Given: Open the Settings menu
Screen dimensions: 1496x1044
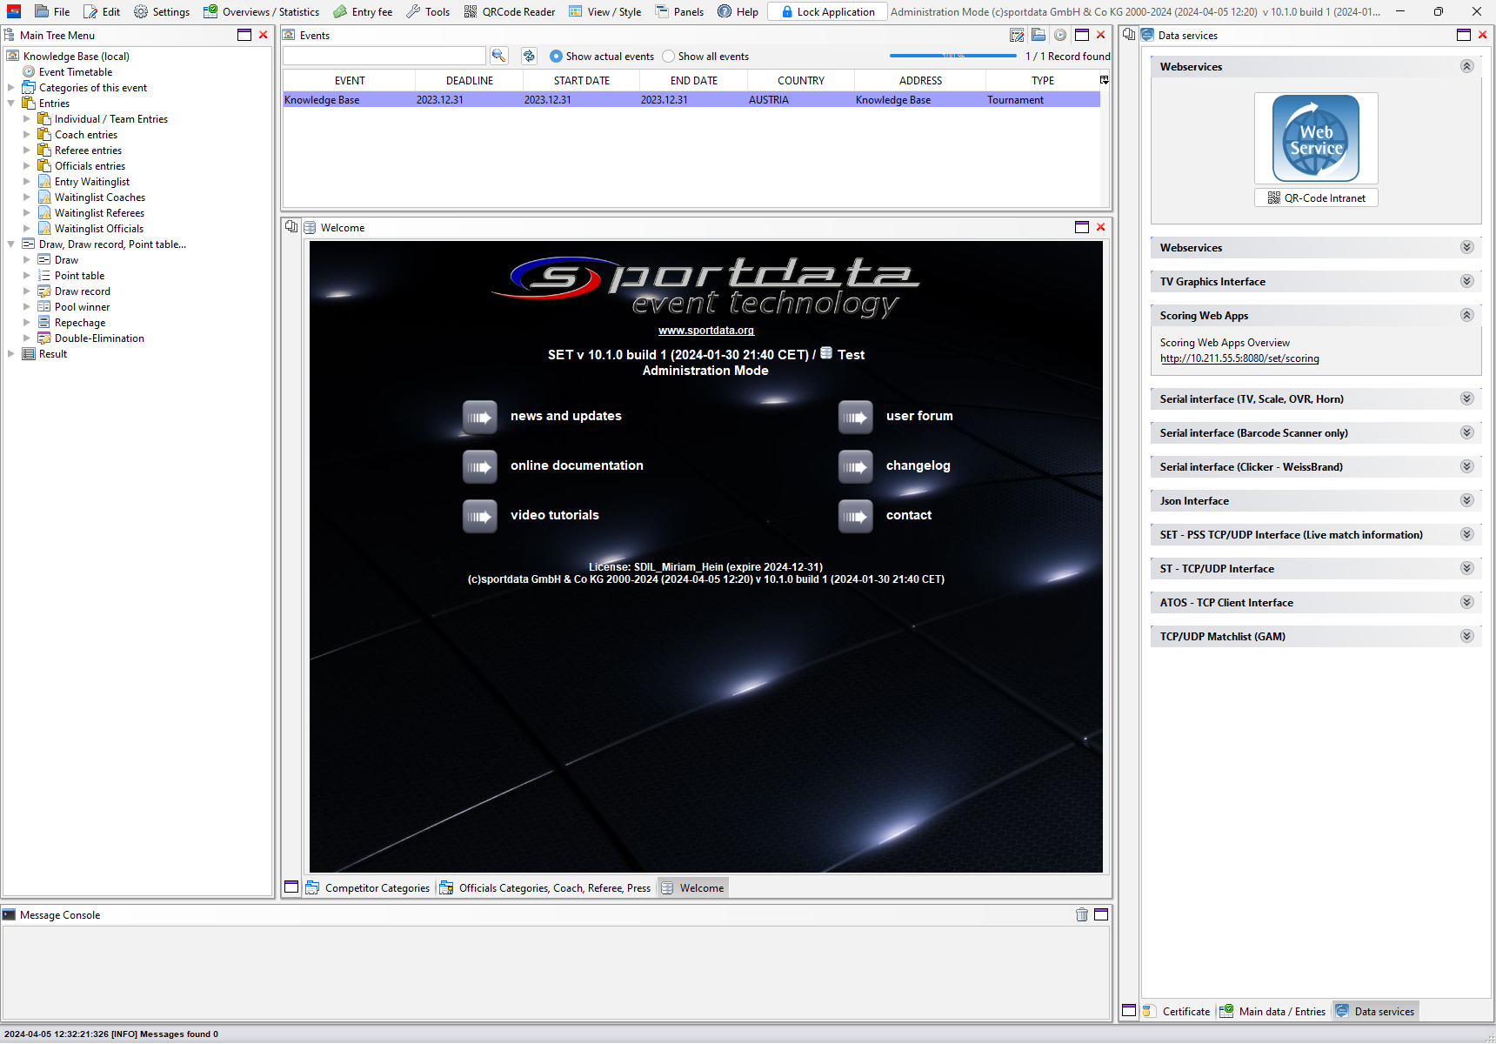Looking at the screenshot, I should point(162,11).
